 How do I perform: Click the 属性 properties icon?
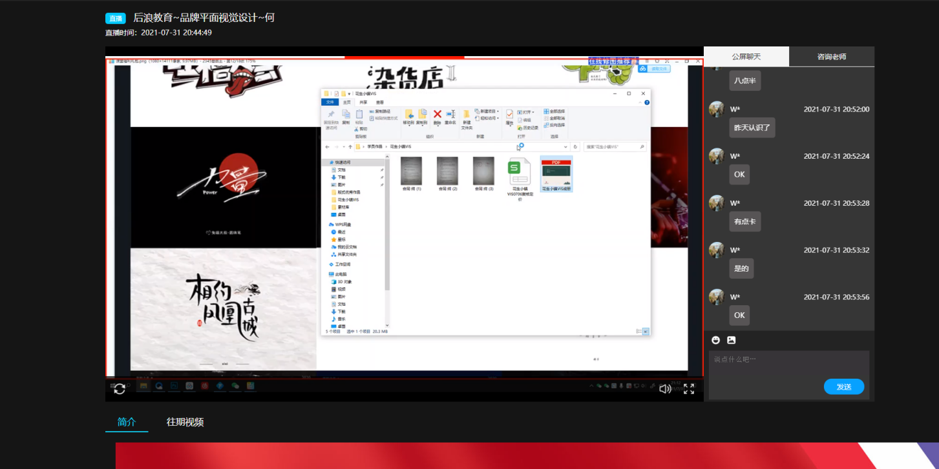pyautogui.click(x=509, y=114)
